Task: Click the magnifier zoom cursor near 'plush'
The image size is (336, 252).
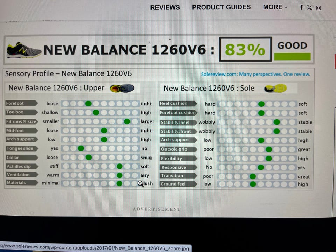Action: pyautogui.click(x=140, y=184)
